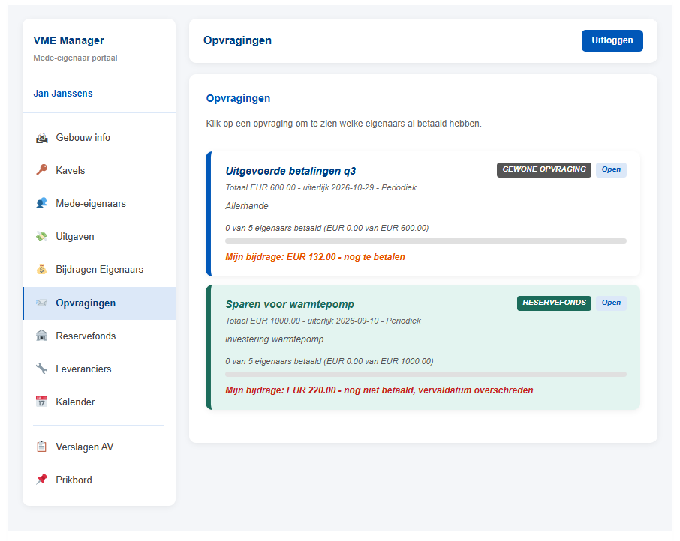This screenshot has height=541, width=680.
Task: Click the GEWONE OPVRAGING badge
Action: pos(544,169)
